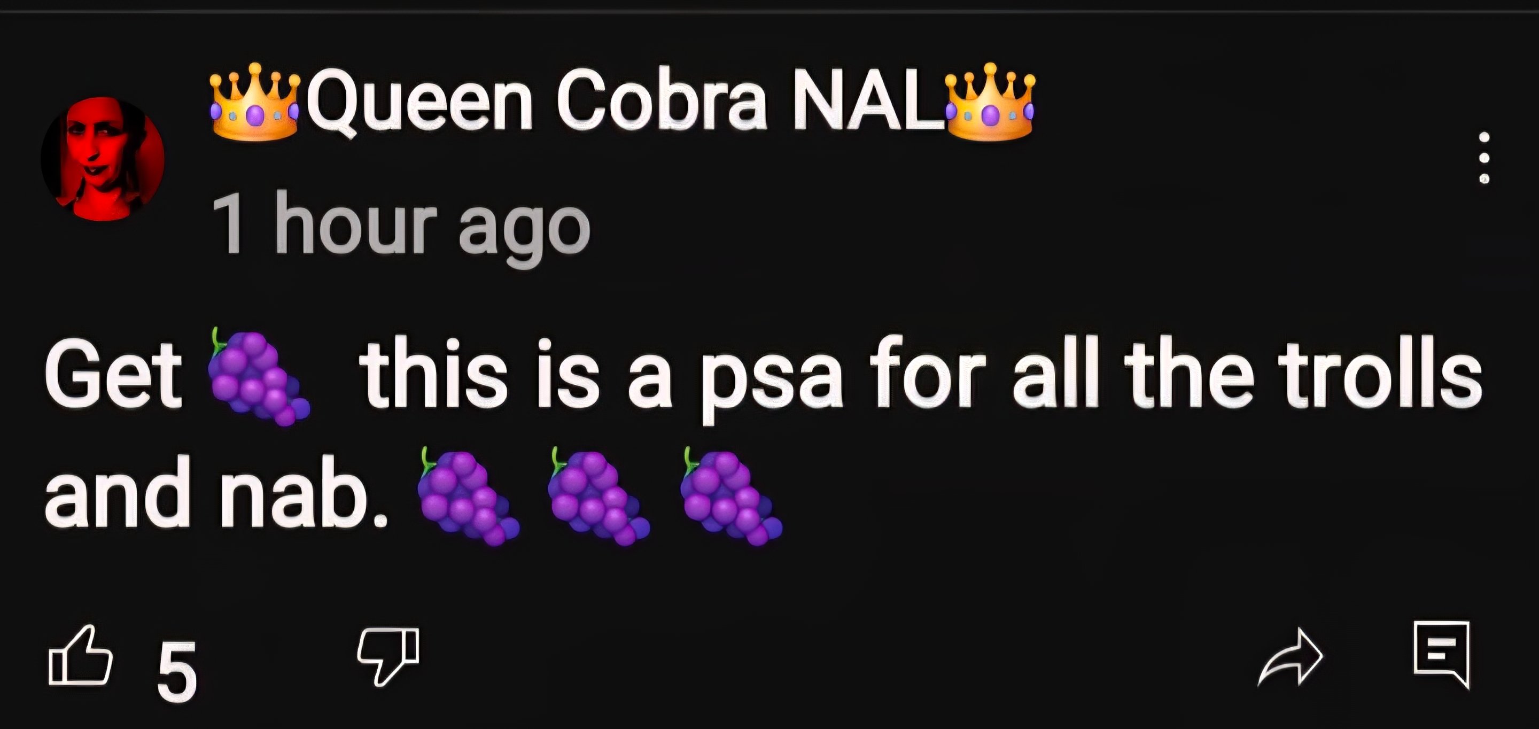The height and width of the screenshot is (729, 1539).
Task: Click the crown emoji before Queen
Action: [255, 102]
